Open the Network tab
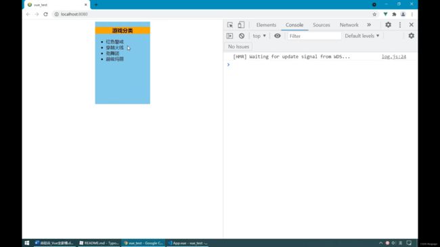This screenshot has width=440, height=247. (349, 25)
